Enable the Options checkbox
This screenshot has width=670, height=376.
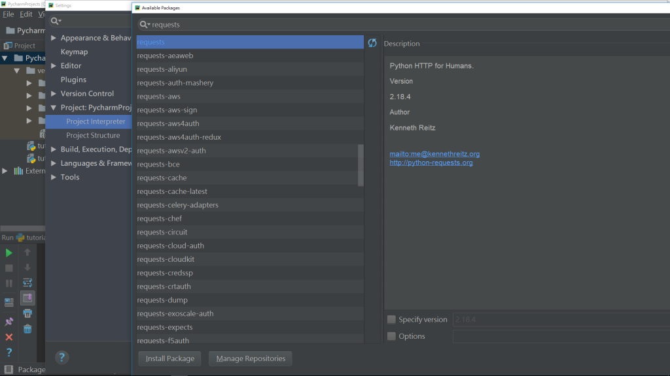tap(391, 336)
